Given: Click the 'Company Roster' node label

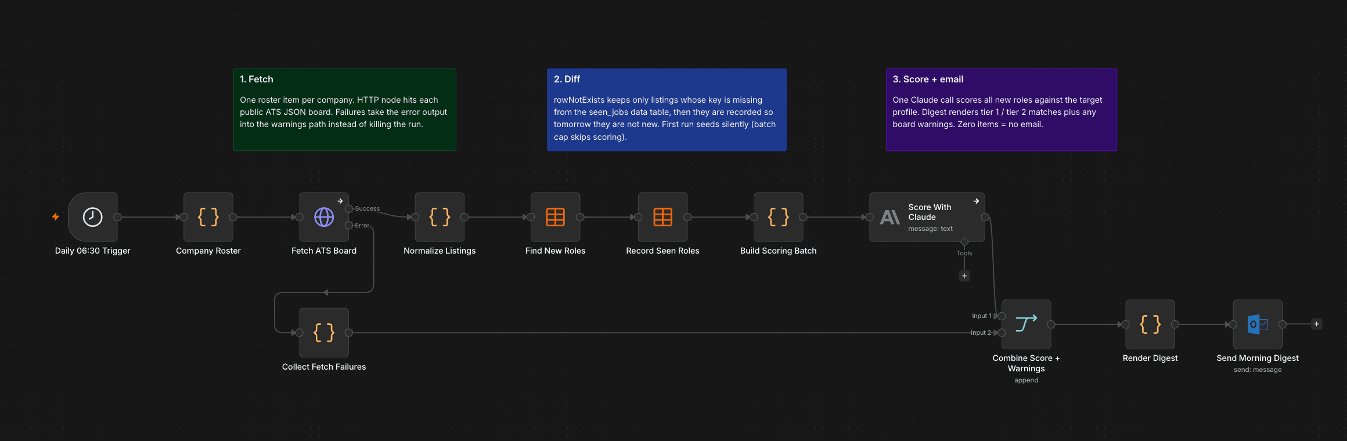Looking at the screenshot, I should click(x=208, y=251).
